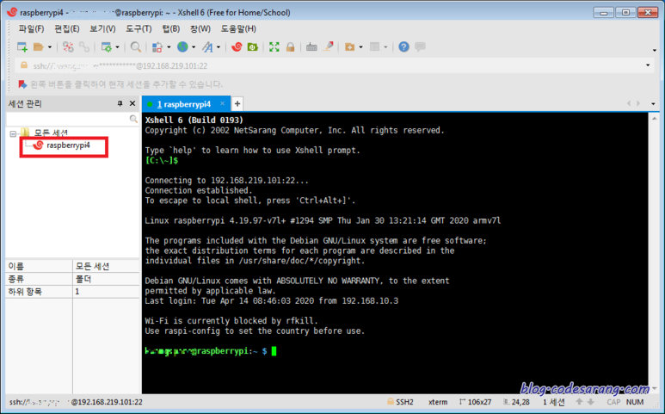Open help via blue question-mark icon
Screen dimensions: 665x414
pyautogui.click(x=403, y=46)
